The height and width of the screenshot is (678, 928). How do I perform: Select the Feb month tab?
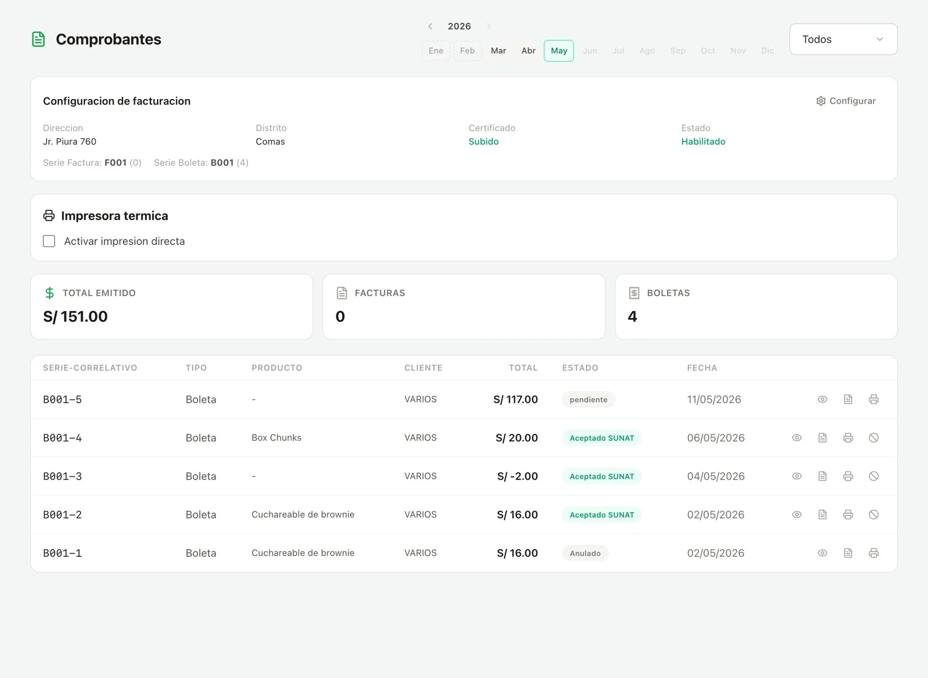pos(468,51)
